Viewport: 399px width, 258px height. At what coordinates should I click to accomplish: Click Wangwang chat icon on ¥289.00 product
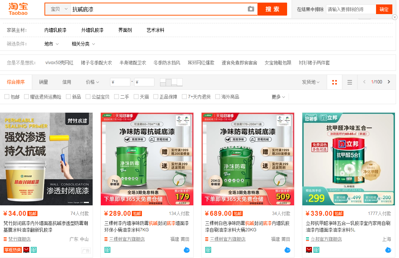187,250
